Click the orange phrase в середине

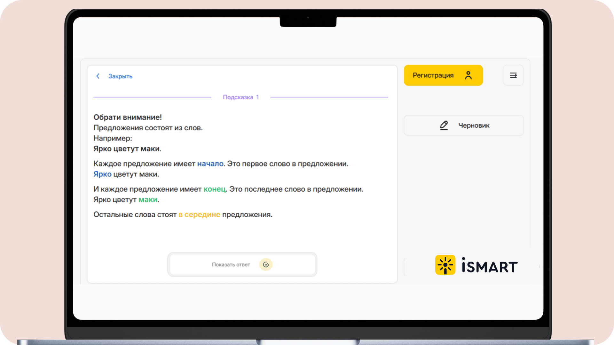[x=199, y=215]
